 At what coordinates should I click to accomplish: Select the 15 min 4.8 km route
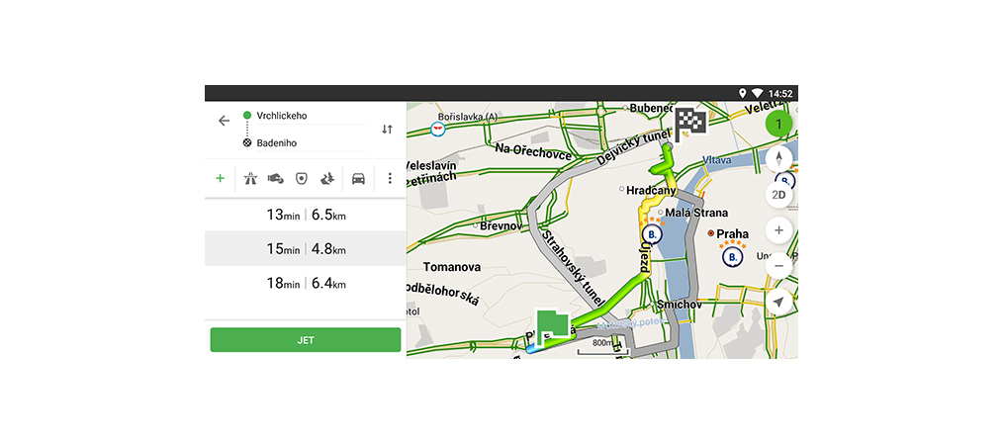306,249
